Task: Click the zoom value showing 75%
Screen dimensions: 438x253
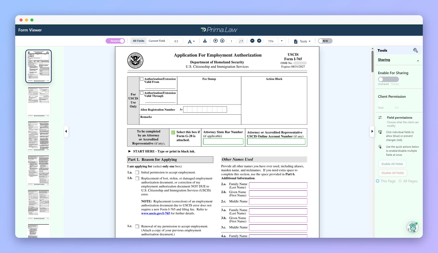Action: [271, 41]
